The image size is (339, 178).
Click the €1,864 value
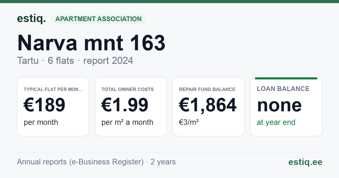pos(208,105)
